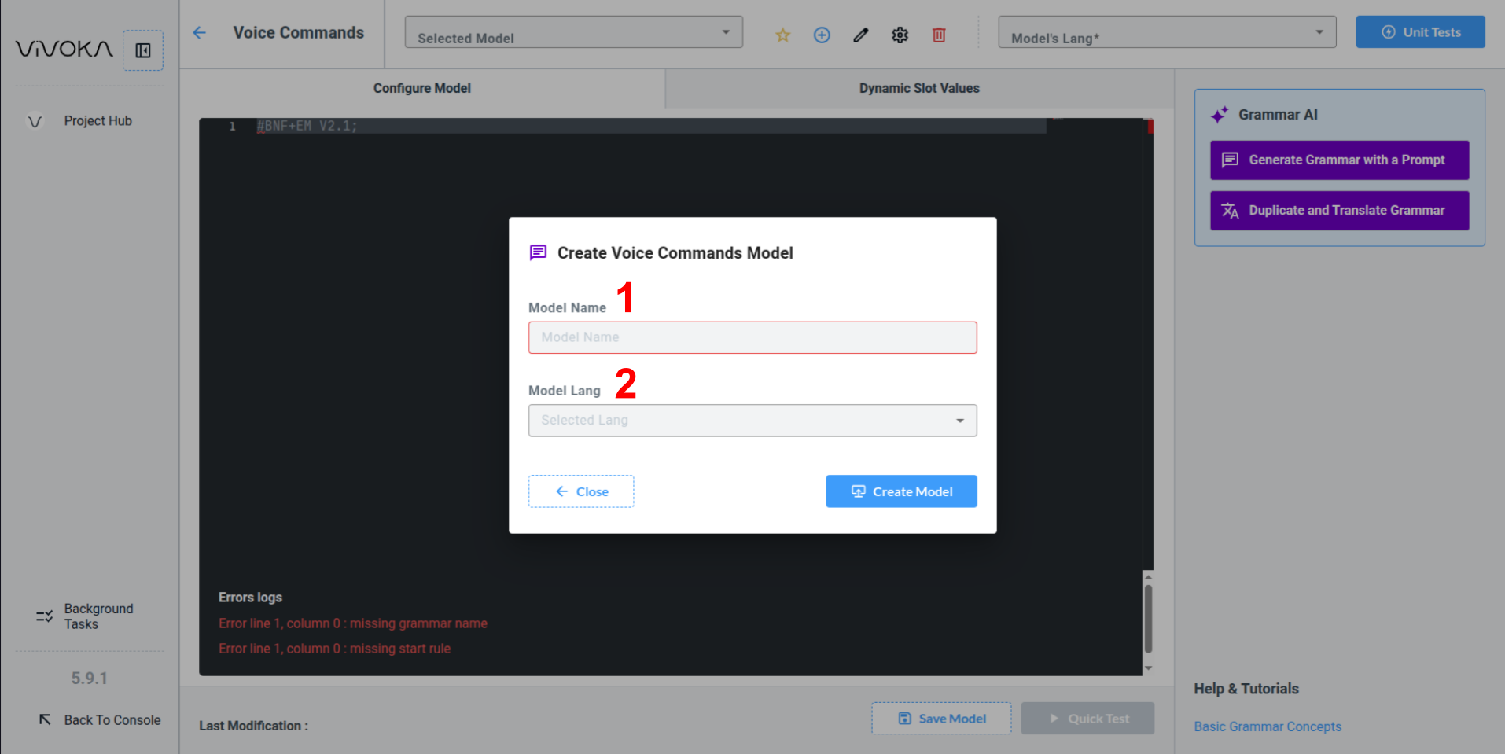Expand the Selected Model dropdown
The height and width of the screenshot is (754, 1505).
[573, 33]
